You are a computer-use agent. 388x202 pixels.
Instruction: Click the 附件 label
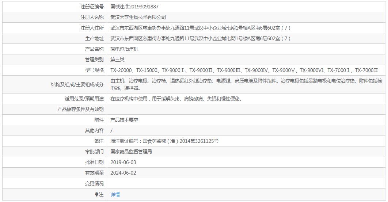99,120
